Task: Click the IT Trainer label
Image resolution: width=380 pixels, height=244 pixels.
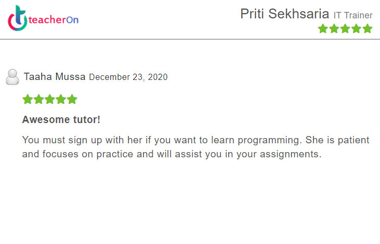Action: coord(353,16)
